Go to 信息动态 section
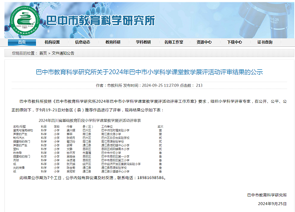This screenshot has height=212, width=295. coord(82,42)
